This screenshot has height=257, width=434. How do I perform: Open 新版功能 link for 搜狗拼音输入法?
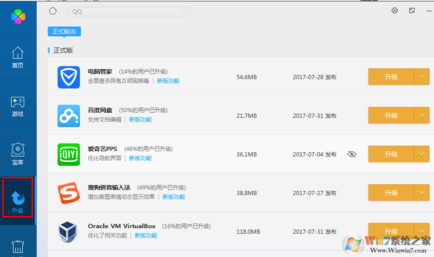(174, 197)
